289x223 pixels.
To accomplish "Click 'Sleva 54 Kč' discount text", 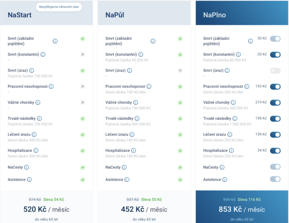I will pos(54,199).
